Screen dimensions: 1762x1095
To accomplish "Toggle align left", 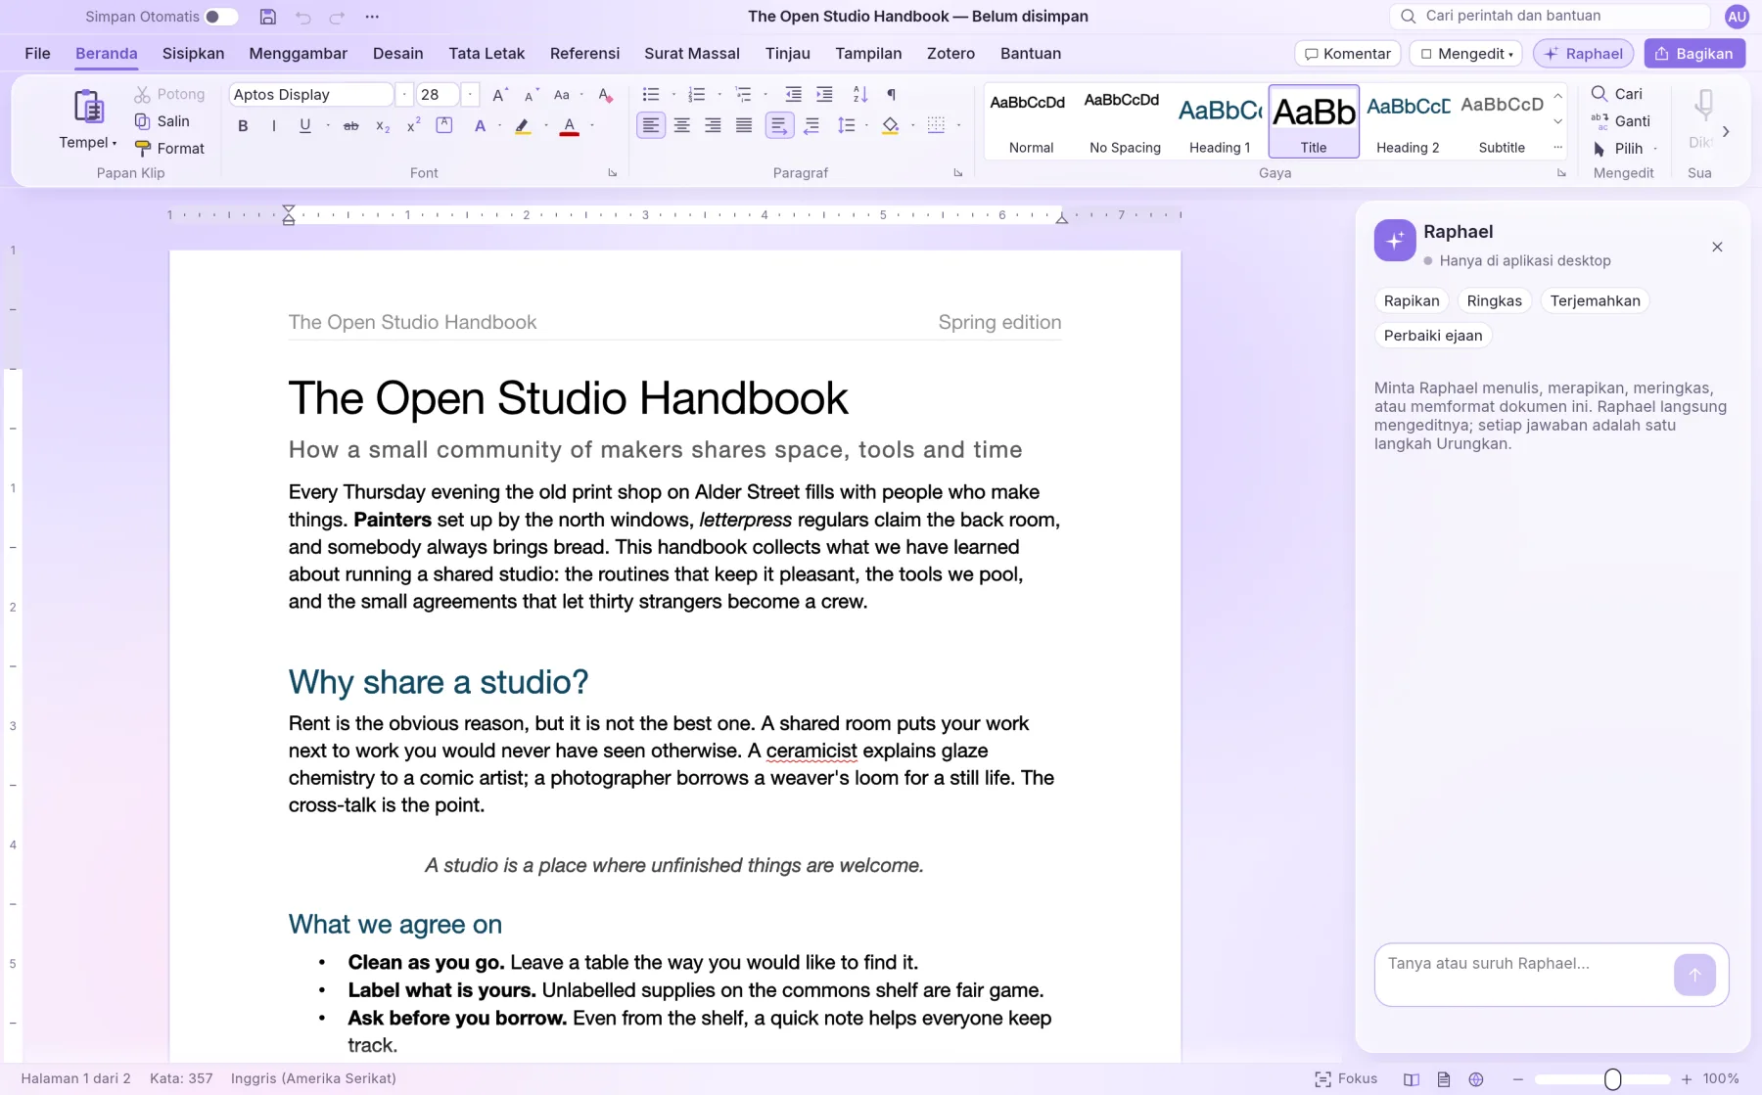I will (x=651, y=126).
